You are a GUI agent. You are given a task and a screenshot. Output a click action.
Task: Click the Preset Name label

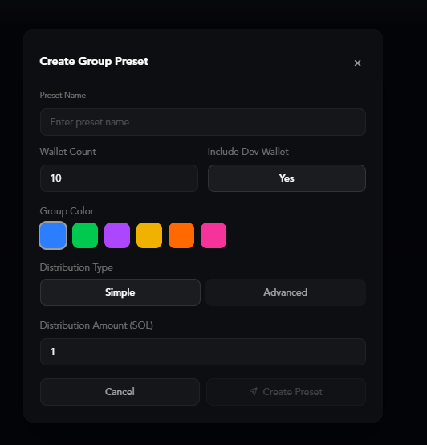tap(63, 95)
